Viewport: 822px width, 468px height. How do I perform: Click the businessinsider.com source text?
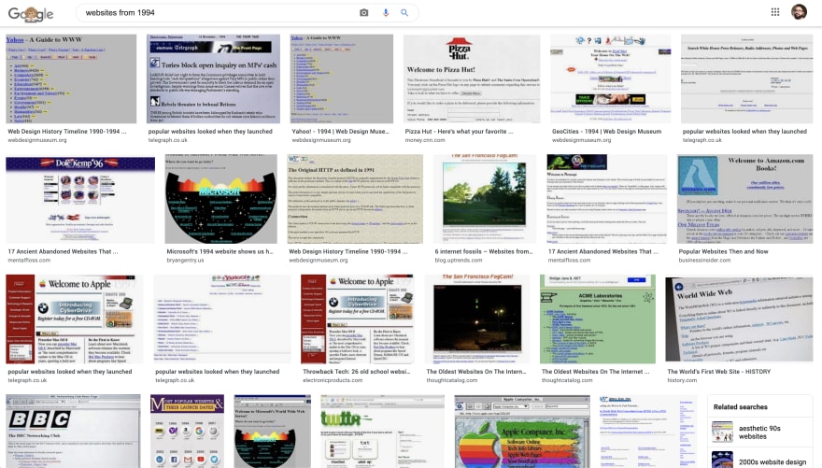704,260
